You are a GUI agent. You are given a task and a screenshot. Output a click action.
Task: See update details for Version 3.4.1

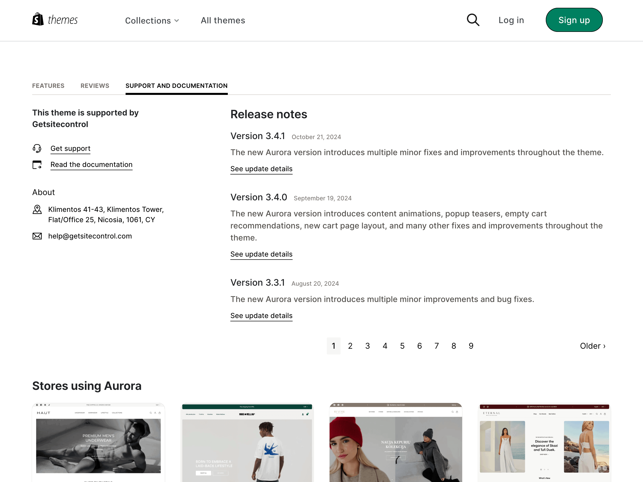pos(261,169)
